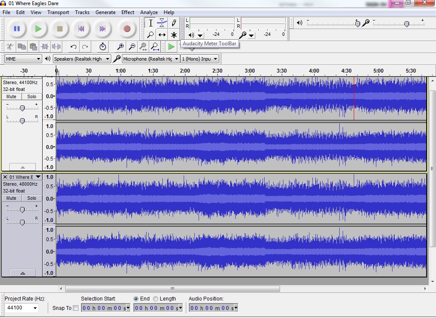The height and width of the screenshot is (318, 436).
Task: Adjust pan slider on the 44100Hz track
Action: [22, 120]
